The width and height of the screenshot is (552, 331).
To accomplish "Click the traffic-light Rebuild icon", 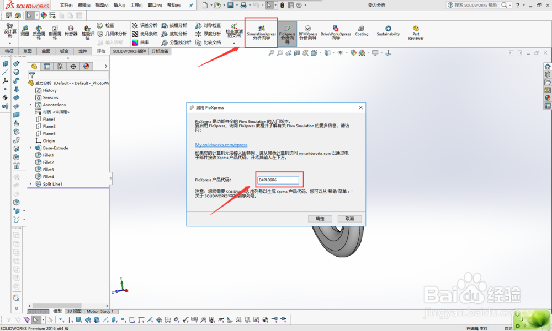I will [282, 5].
